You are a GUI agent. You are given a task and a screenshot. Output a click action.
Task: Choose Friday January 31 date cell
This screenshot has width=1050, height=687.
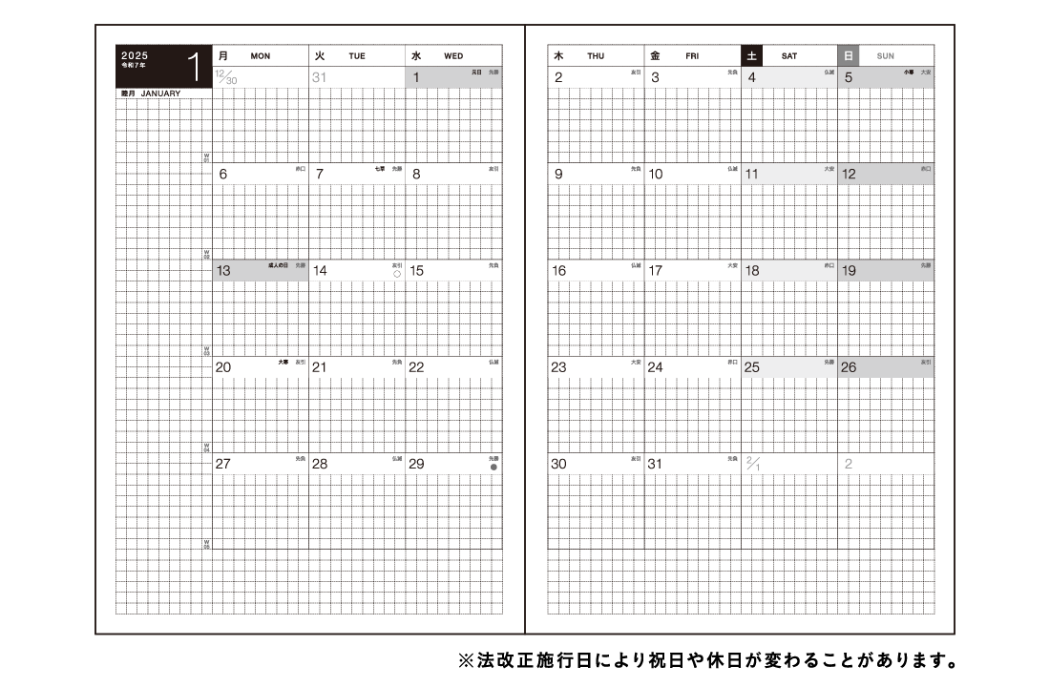tap(692, 464)
